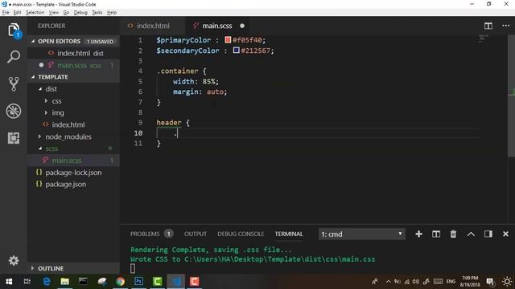Open the Edit menu

[17, 13]
